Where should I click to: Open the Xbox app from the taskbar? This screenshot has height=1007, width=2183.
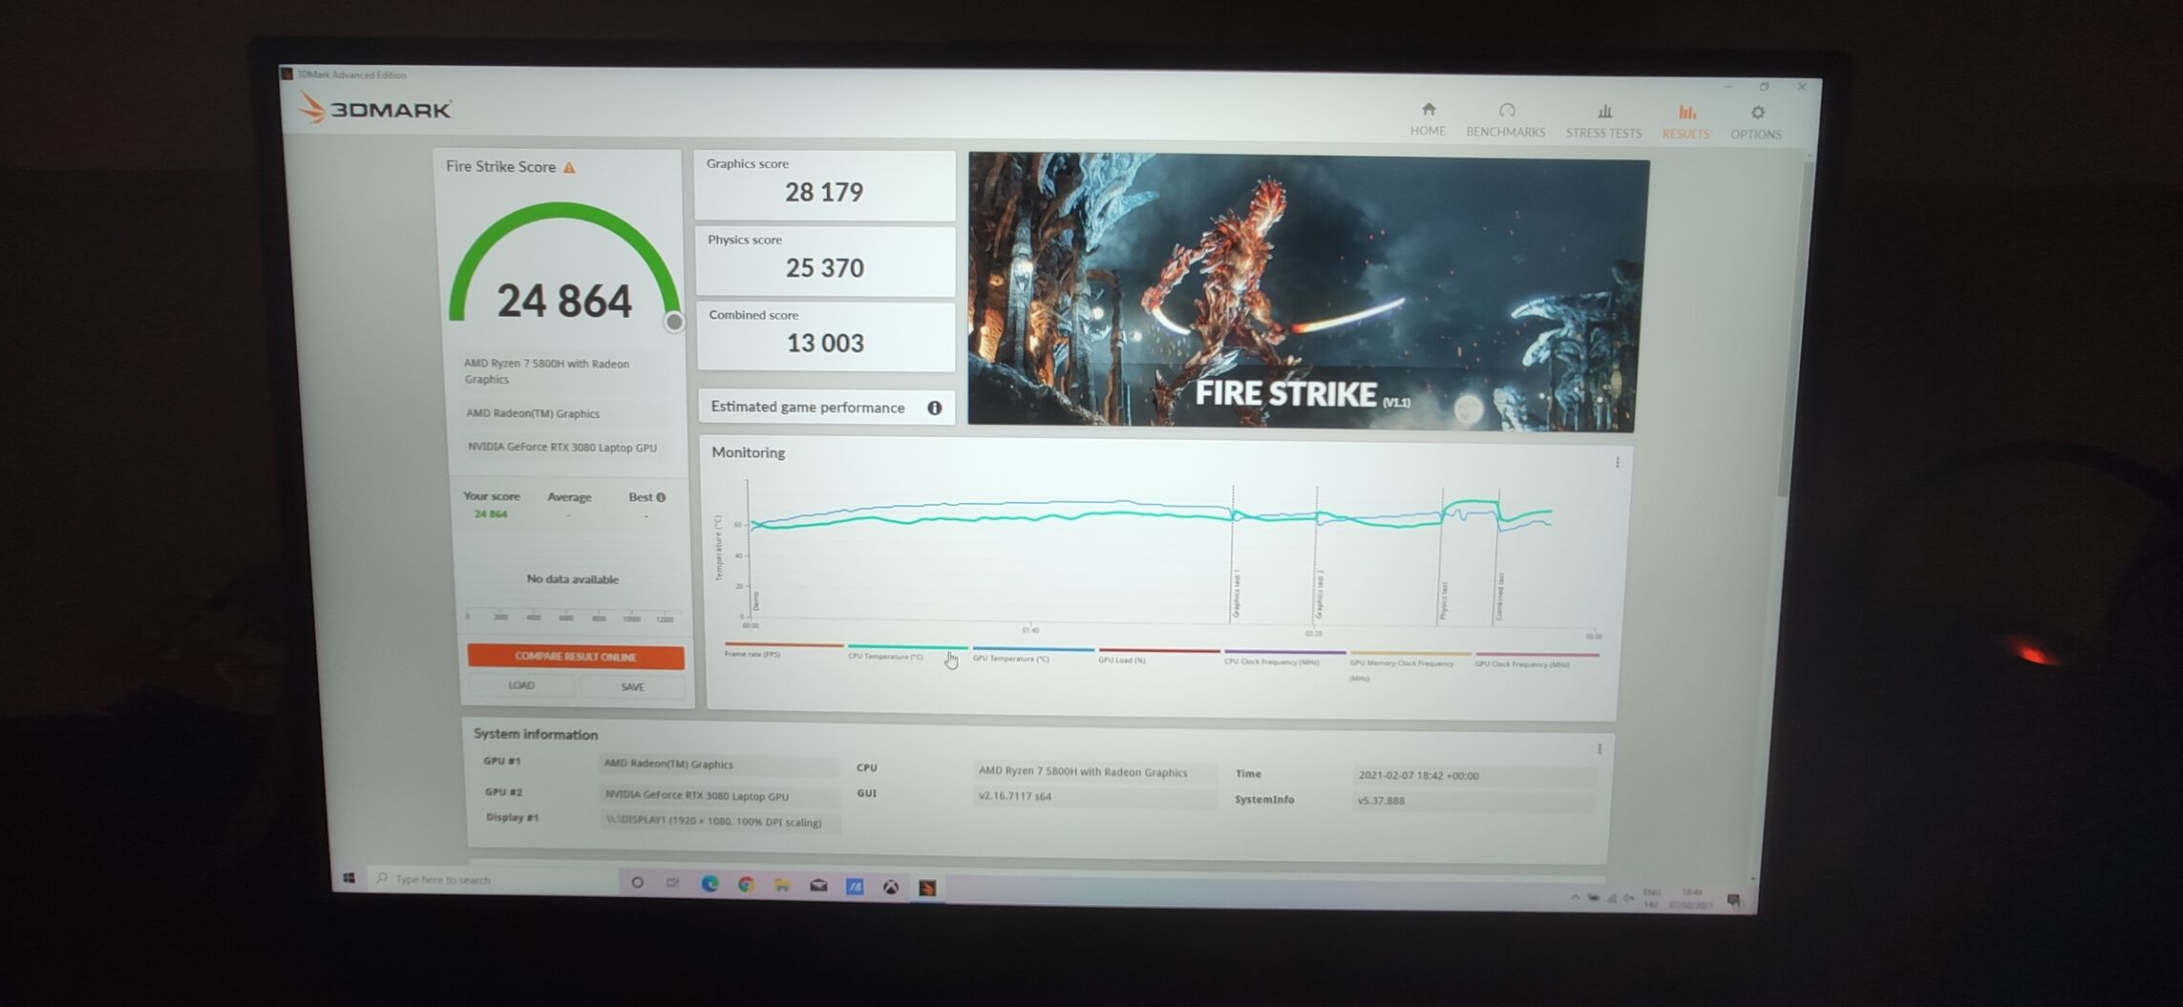pyautogui.click(x=891, y=887)
